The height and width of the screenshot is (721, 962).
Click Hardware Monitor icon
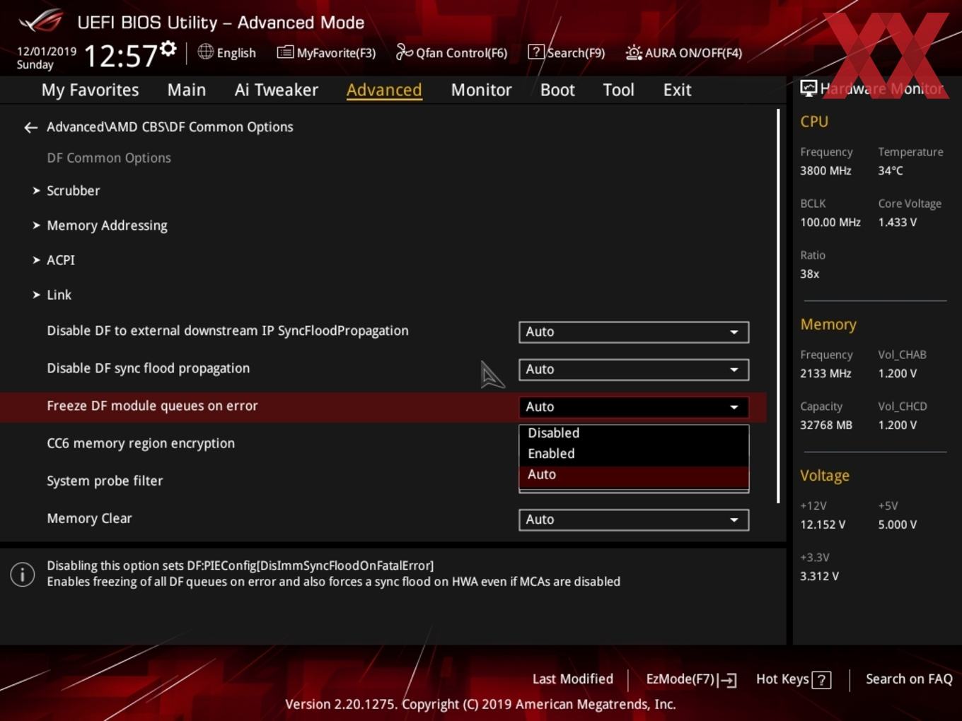point(809,88)
